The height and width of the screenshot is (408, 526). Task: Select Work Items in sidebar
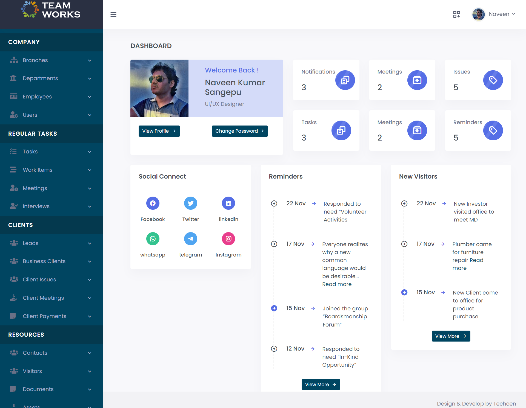38,170
